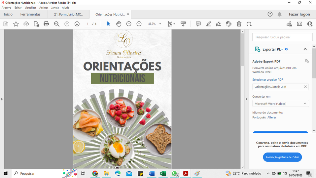The width and height of the screenshot is (316, 178).
Task: Zoom in with the plus button
Action: coord(139,24)
